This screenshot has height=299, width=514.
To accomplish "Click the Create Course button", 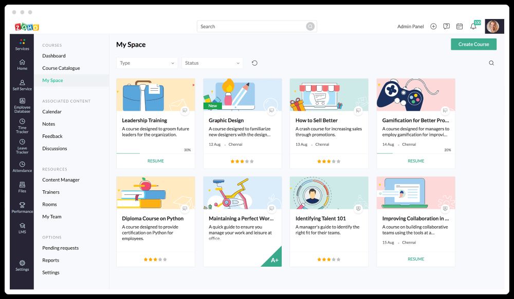I will (x=473, y=44).
